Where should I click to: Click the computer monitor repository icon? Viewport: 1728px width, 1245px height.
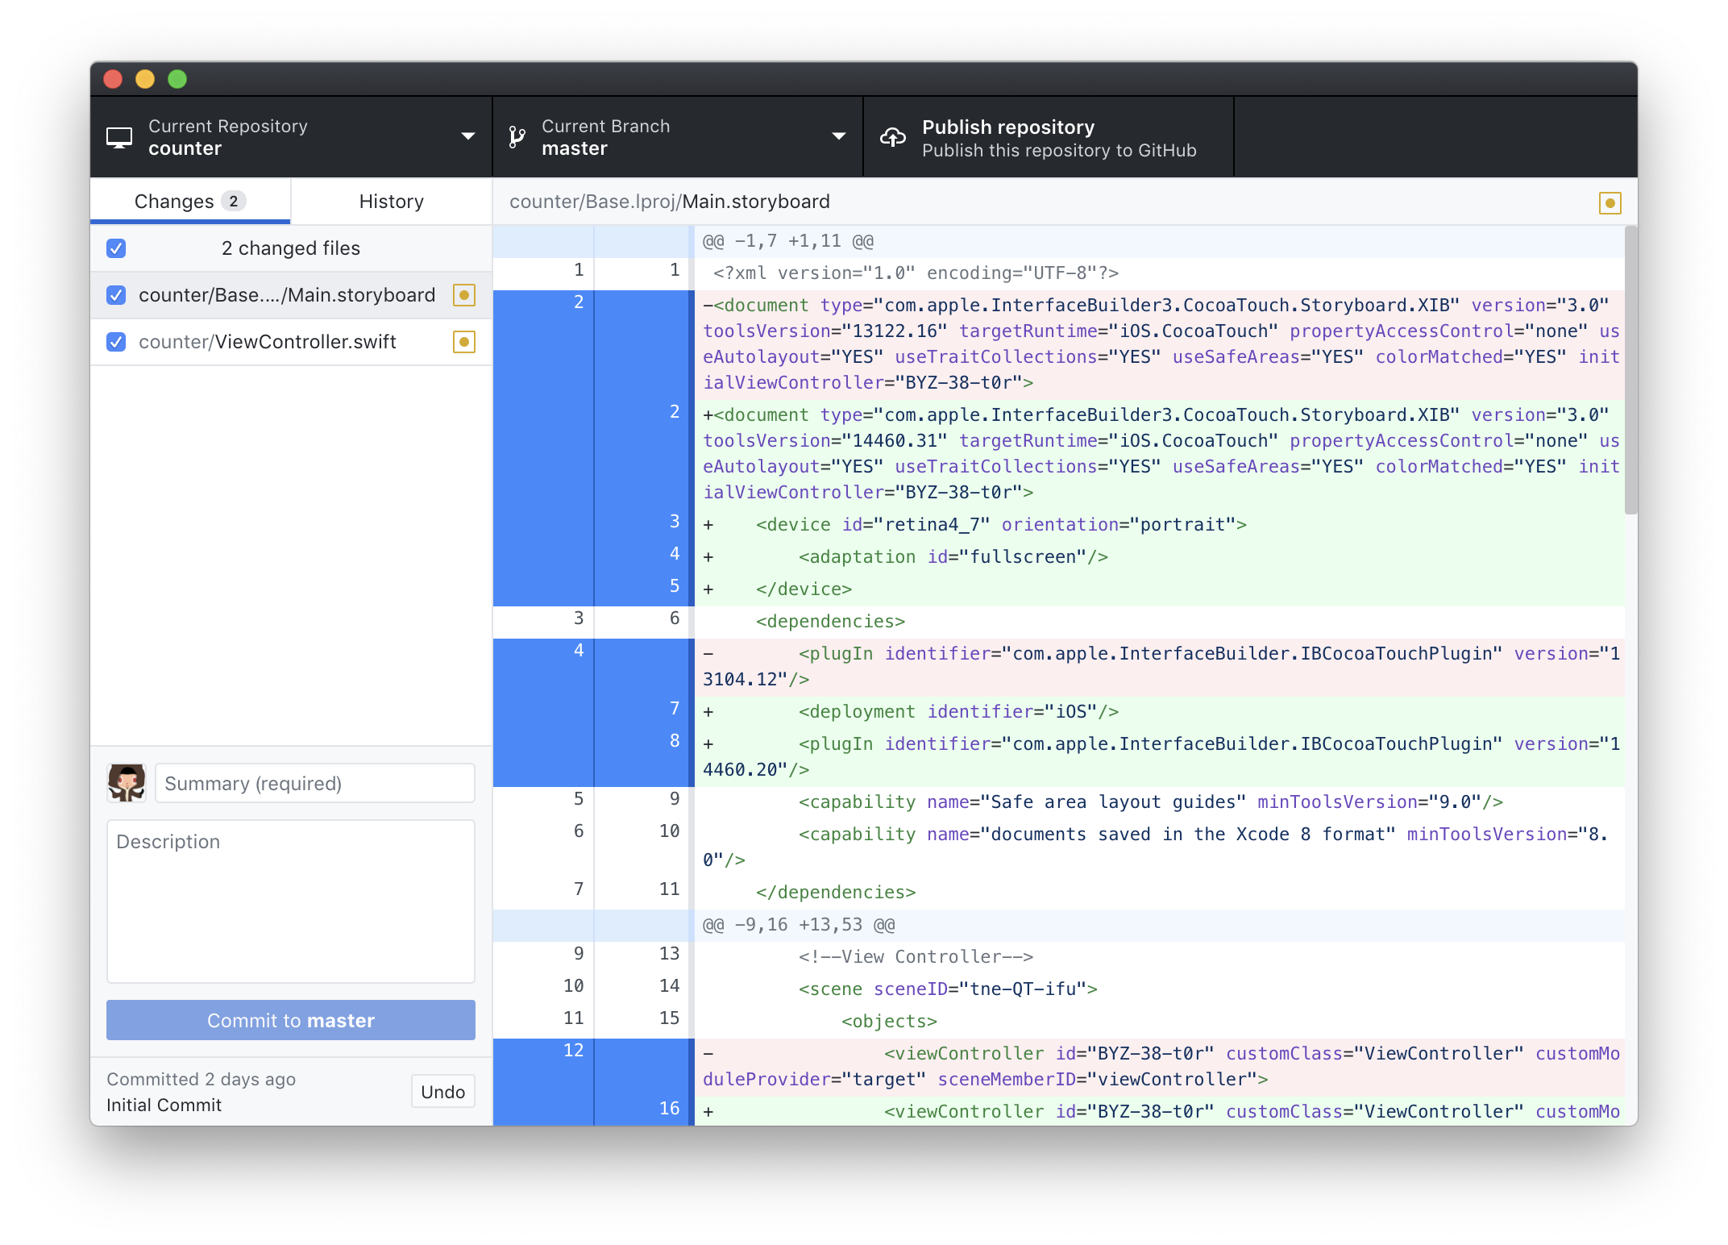(119, 137)
